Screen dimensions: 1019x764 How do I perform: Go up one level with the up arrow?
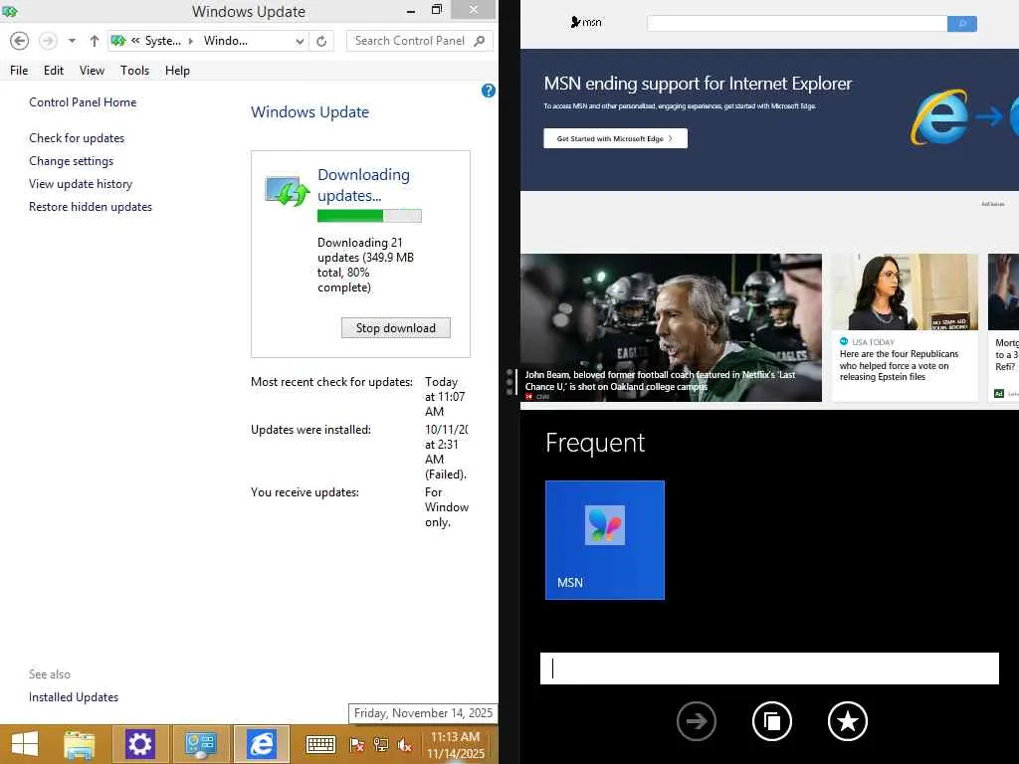pos(95,41)
